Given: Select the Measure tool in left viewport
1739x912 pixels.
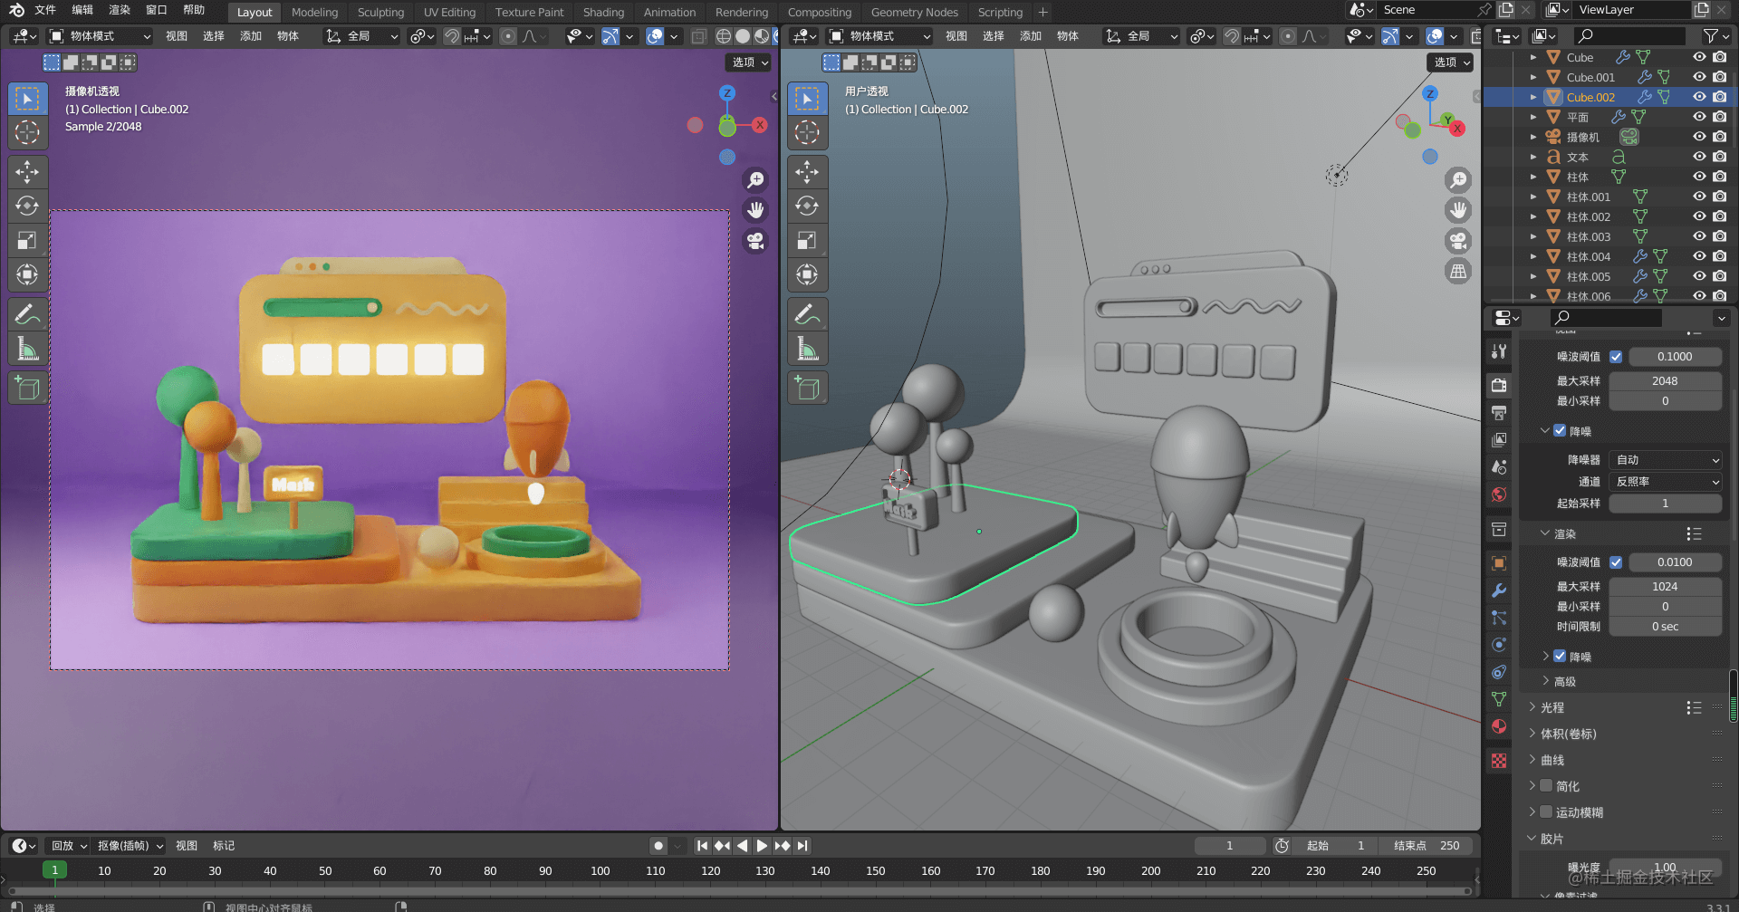Looking at the screenshot, I should coord(27,349).
